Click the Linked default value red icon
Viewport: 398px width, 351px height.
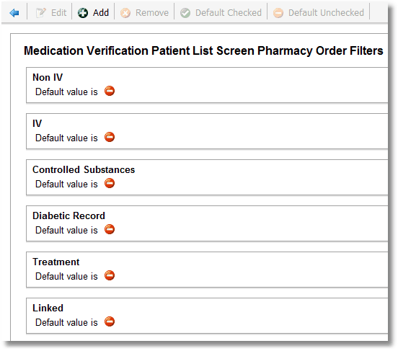(110, 321)
